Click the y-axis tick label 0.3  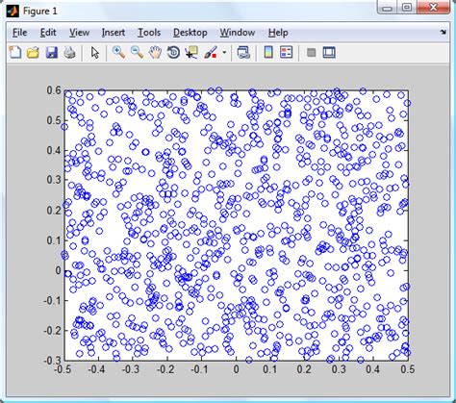(x=54, y=180)
